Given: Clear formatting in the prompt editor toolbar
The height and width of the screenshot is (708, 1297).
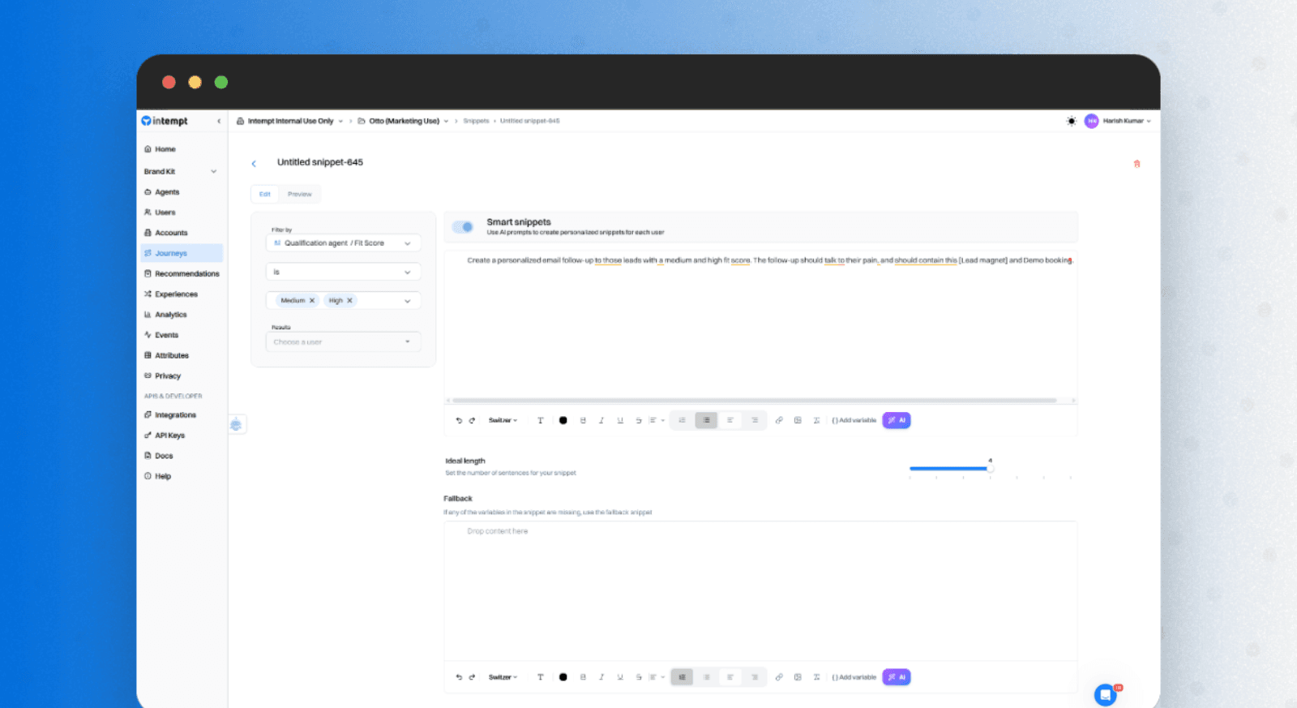Looking at the screenshot, I should 816,420.
